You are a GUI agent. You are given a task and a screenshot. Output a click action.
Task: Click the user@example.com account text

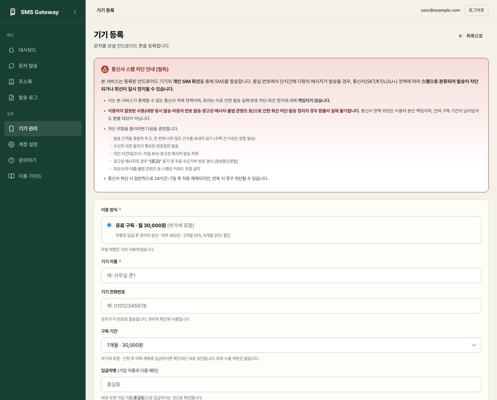440,10
